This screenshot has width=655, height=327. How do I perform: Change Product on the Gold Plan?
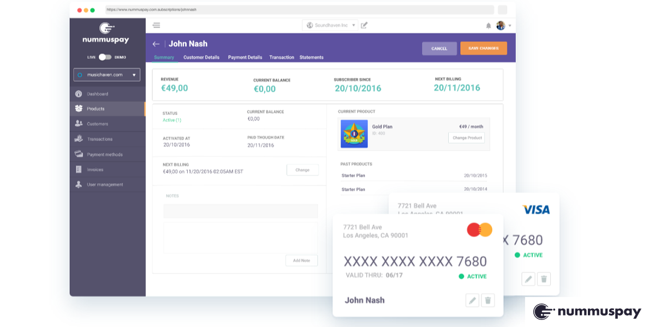[467, 138]
